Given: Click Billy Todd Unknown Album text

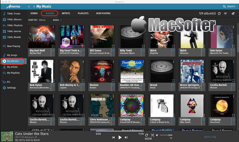Looking at the screenshot, I should [x=127, y=53].
